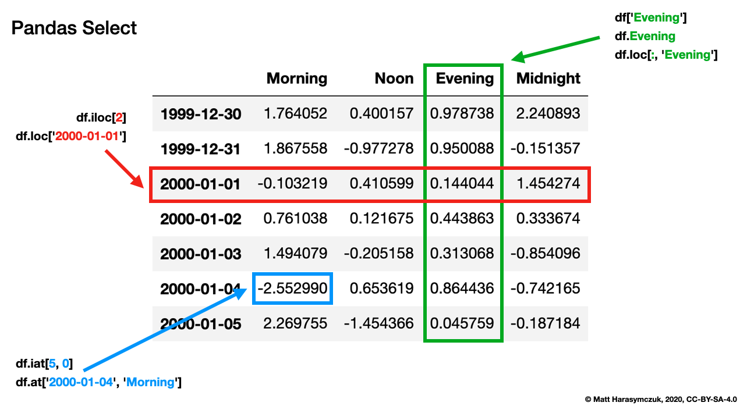Image resolution: width=740 pixels, height=406 pixels.
Task: Select the Midnight column header
Action: pos(547,79)
